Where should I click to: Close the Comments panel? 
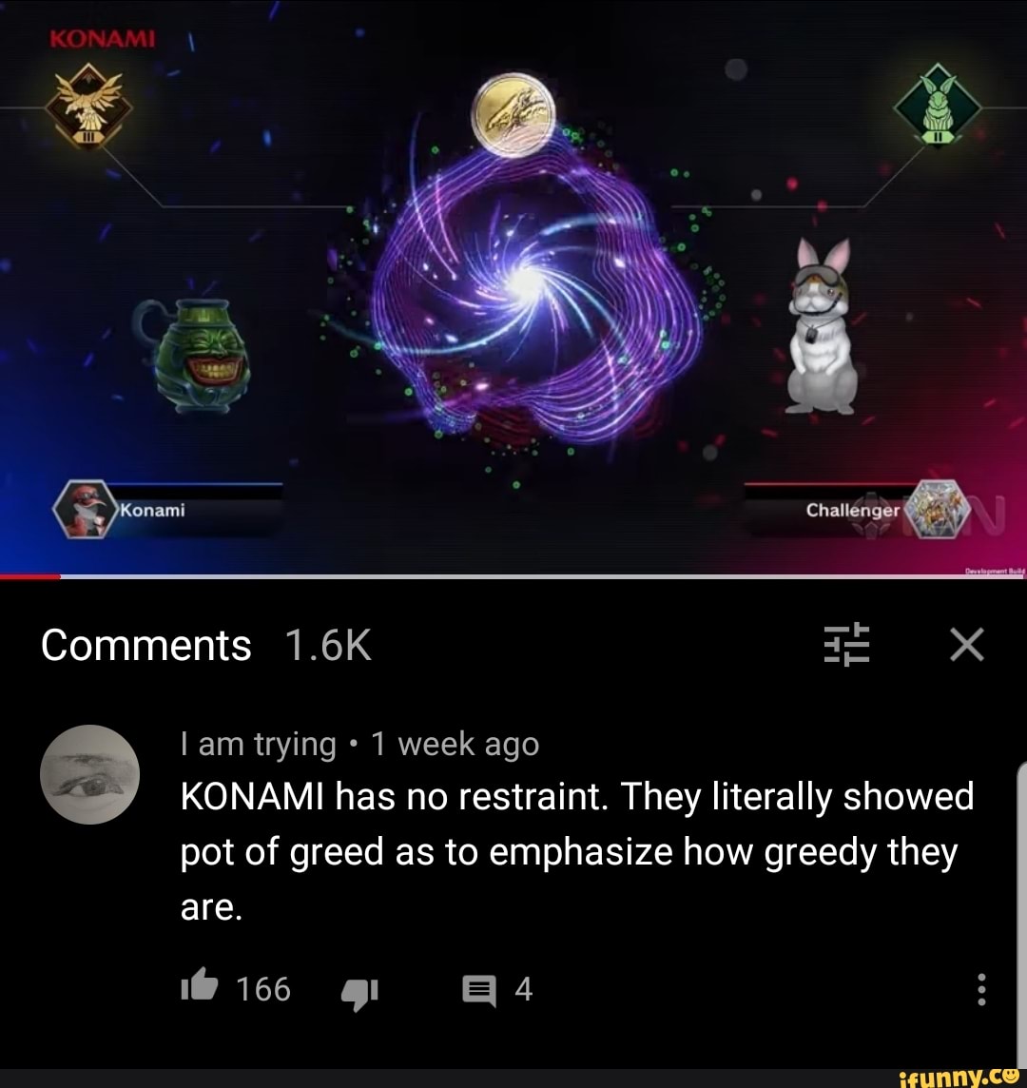967,644
